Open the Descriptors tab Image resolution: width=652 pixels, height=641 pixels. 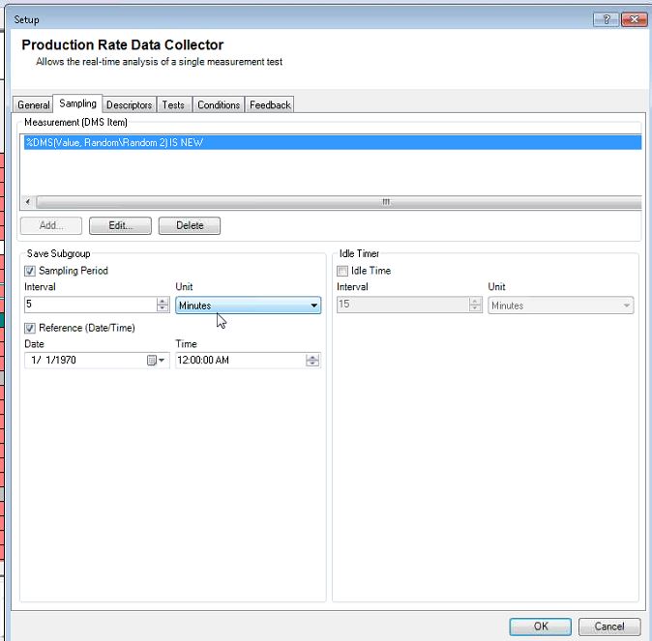[x=129, y=105]
